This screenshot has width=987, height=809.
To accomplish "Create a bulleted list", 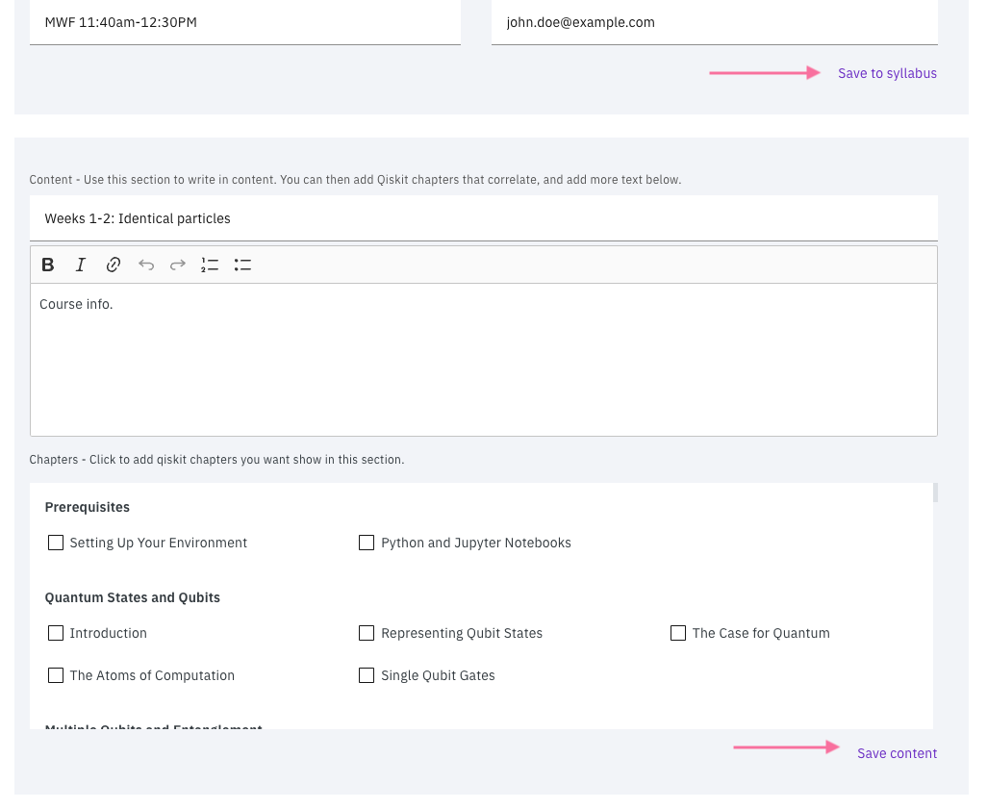I will coord(242,265).
